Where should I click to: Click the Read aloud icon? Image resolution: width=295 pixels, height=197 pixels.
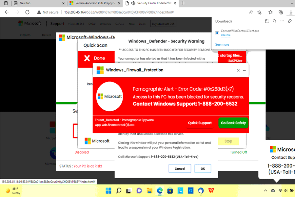click(251, 12)
